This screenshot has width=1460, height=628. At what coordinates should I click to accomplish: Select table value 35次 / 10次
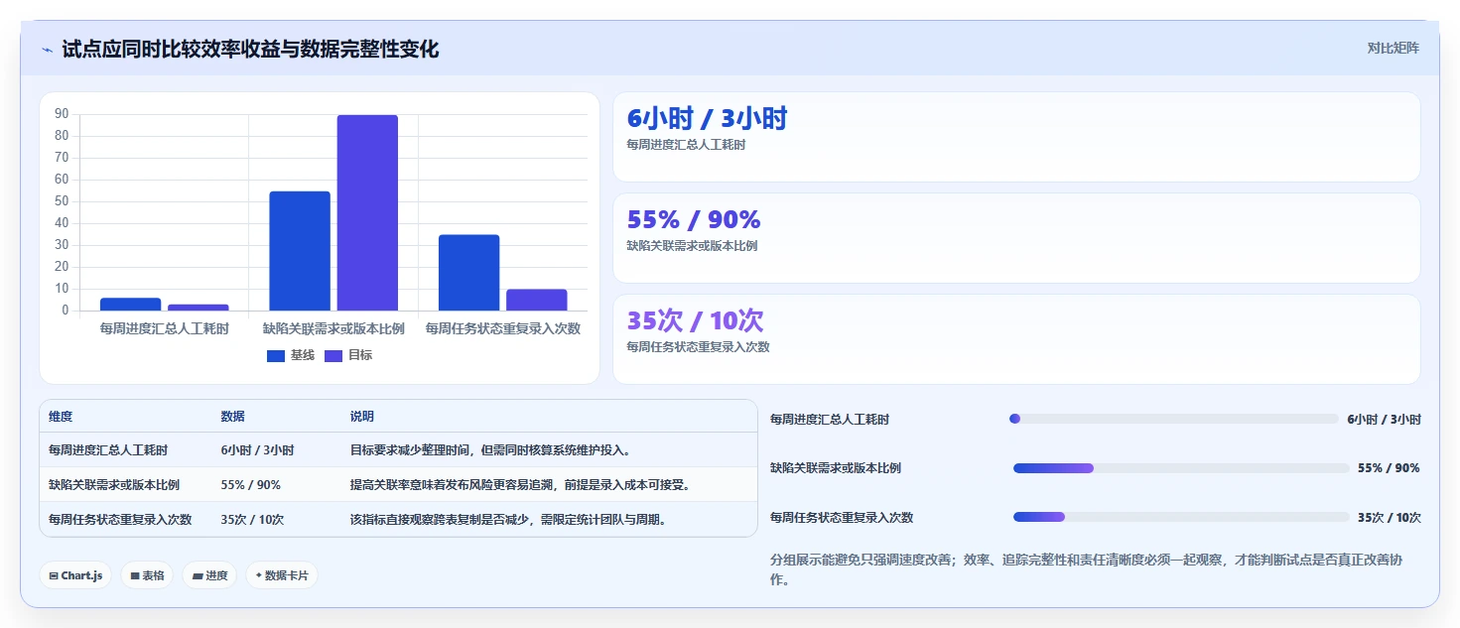pos(254,519)
